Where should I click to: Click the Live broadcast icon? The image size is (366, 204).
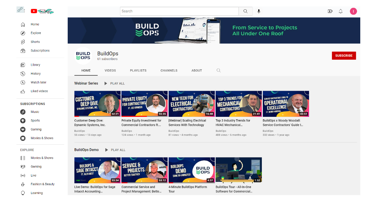click(23, 175)
